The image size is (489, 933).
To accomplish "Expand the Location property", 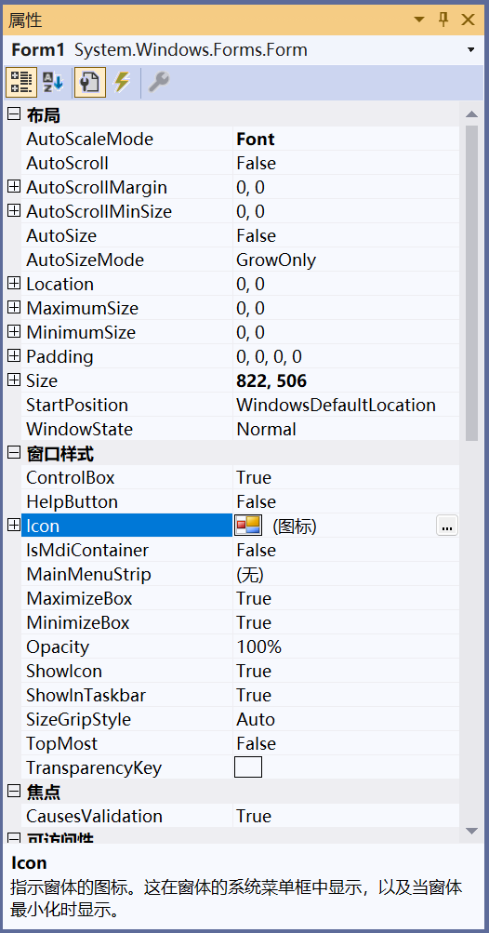I will pos(14,283).
